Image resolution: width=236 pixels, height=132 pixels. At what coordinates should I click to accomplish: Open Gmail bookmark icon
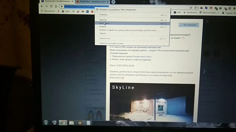(83, 11)
